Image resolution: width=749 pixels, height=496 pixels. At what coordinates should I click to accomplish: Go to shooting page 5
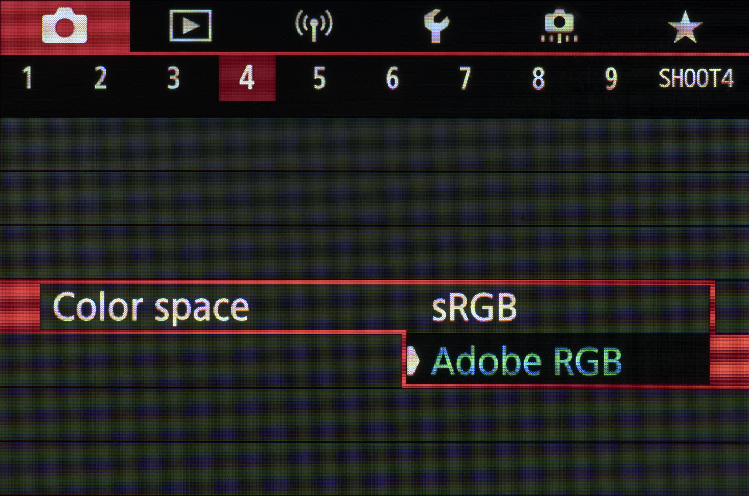[x=319, y=78]
